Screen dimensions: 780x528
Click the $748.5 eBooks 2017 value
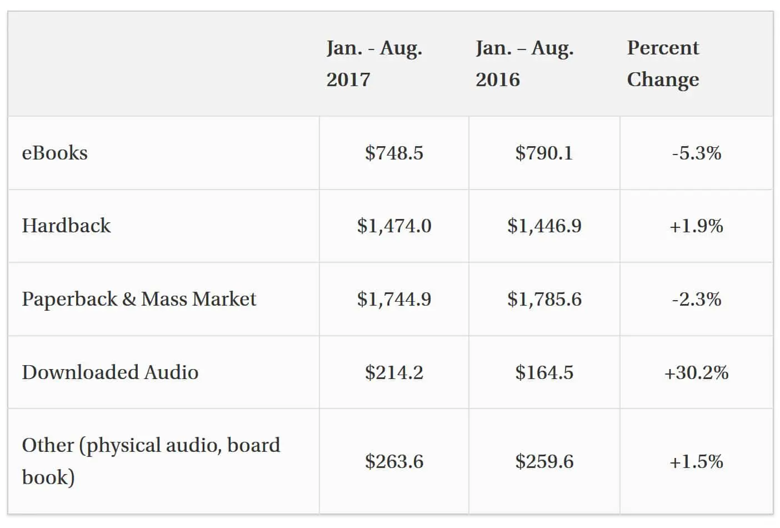click(394, 153)
